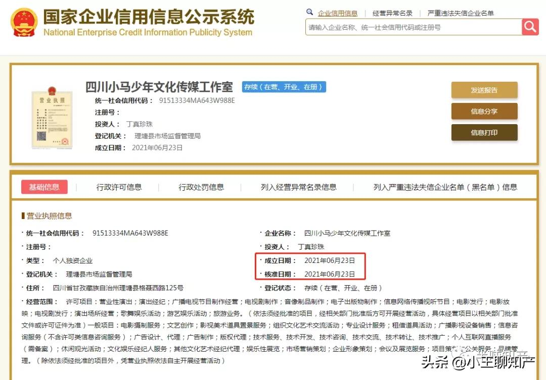This screenshot has height=380, width=546.
Task: Click the company title 四川小马少年文化传媒工作室
Action: pyautogui.click(x=159, y=87)
